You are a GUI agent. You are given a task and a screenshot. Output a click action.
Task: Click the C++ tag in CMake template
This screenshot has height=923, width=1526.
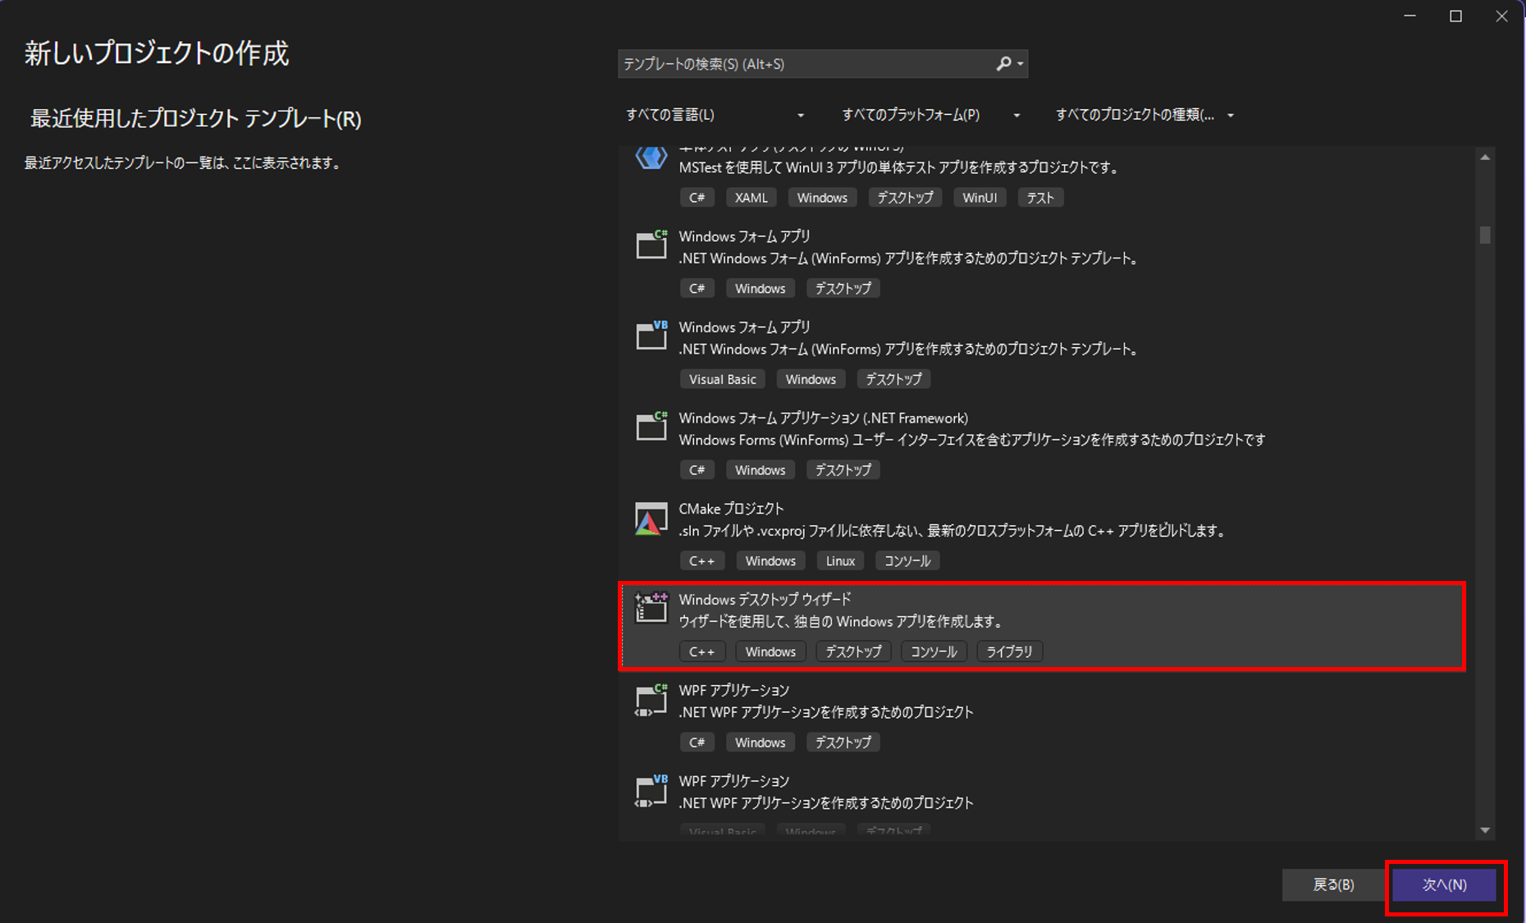[x=701, y=561]
